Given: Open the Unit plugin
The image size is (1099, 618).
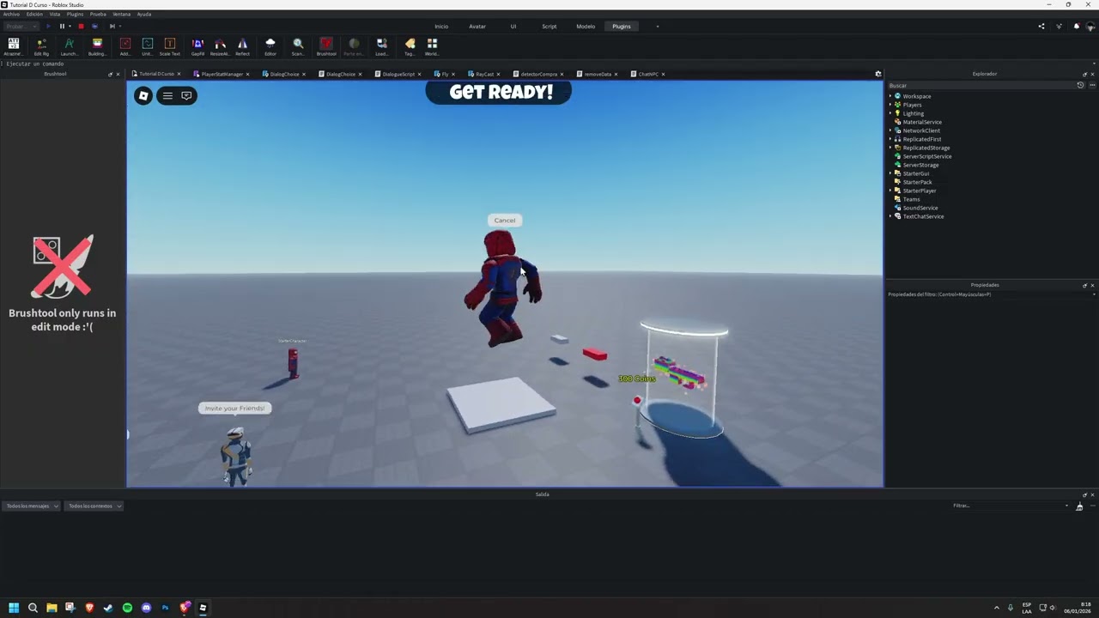Looking at the screenshot, I should (148, 46).
